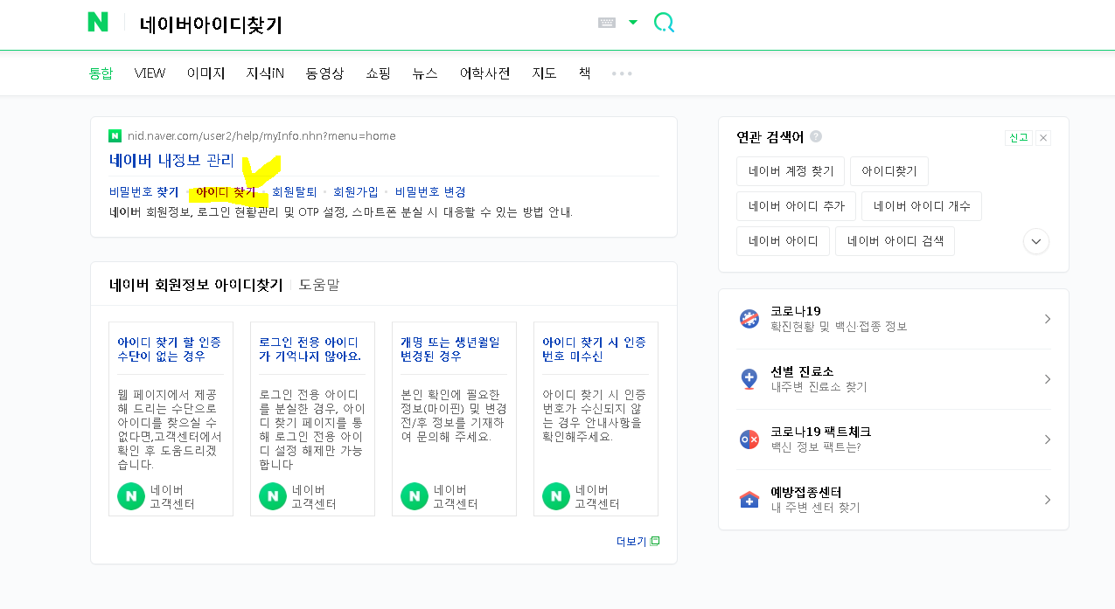Image resolution: width=1115 pixels, height=609 pixels.
Task: Click the N favicon beside nid.naver.com URL
Action: click(x=115, y=135)
